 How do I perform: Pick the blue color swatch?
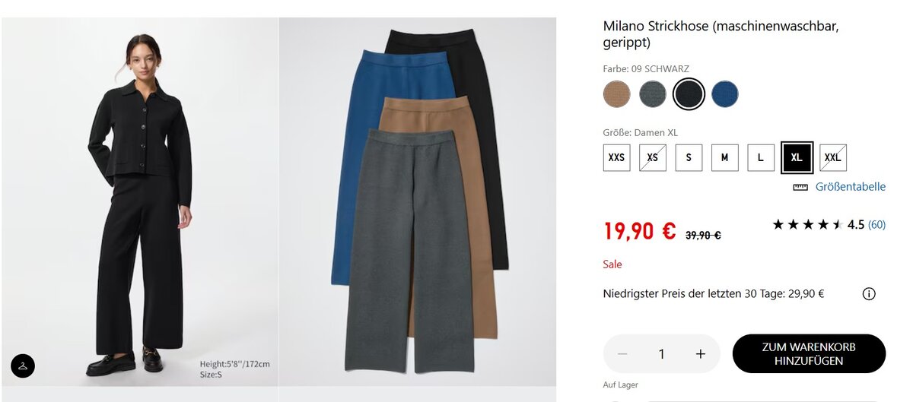click(x=725, y=94)
